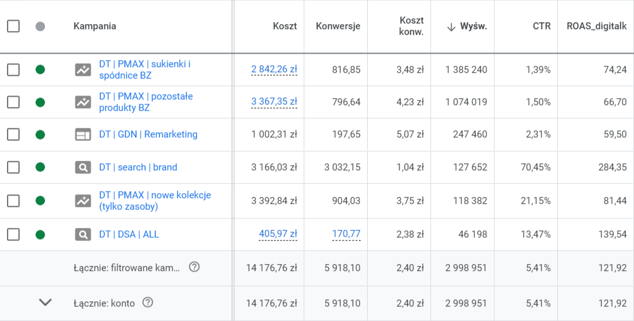Click the search icon beside DT | DSA | ALL
The image size is (634, 321).
83,234
